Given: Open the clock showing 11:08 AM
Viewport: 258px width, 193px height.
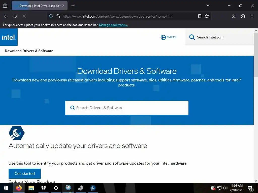Looking at the screenshot, I should [236, 188].
